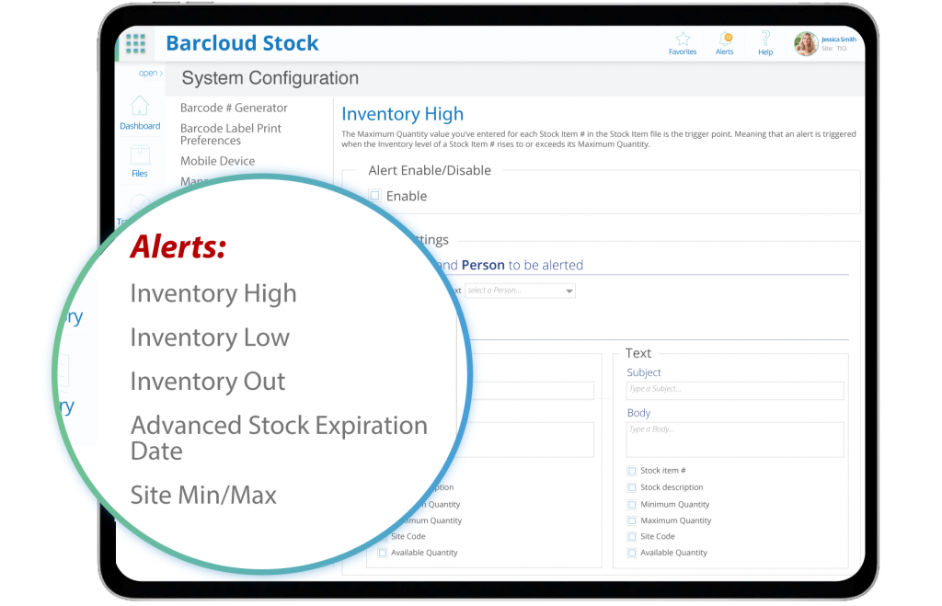Select Inventory Low in the Alerts list
The width and height of the screenshot is (942, 606).
[x=210, y=337]
